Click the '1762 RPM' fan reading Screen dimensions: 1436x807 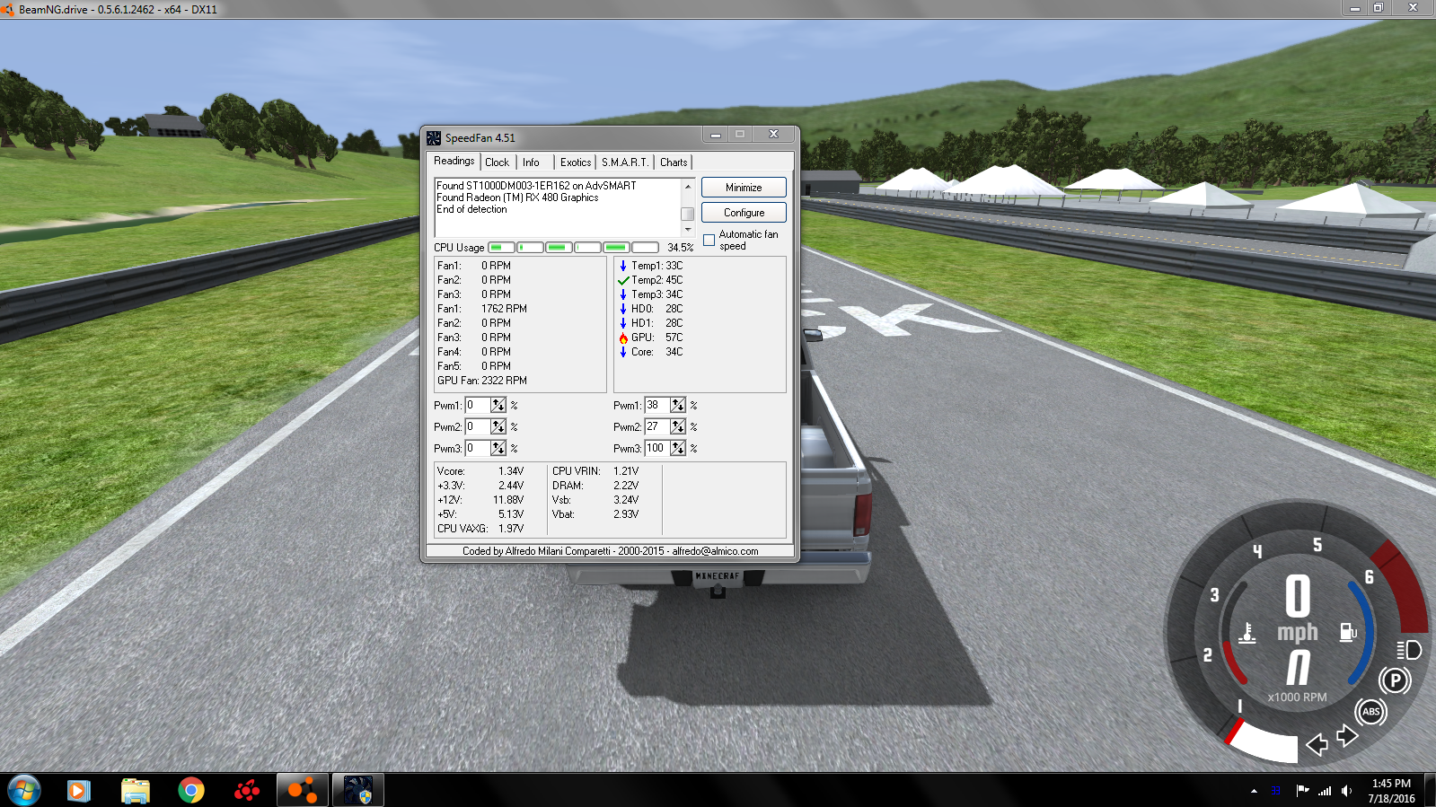pyautogui.click(x=504, y=309)
